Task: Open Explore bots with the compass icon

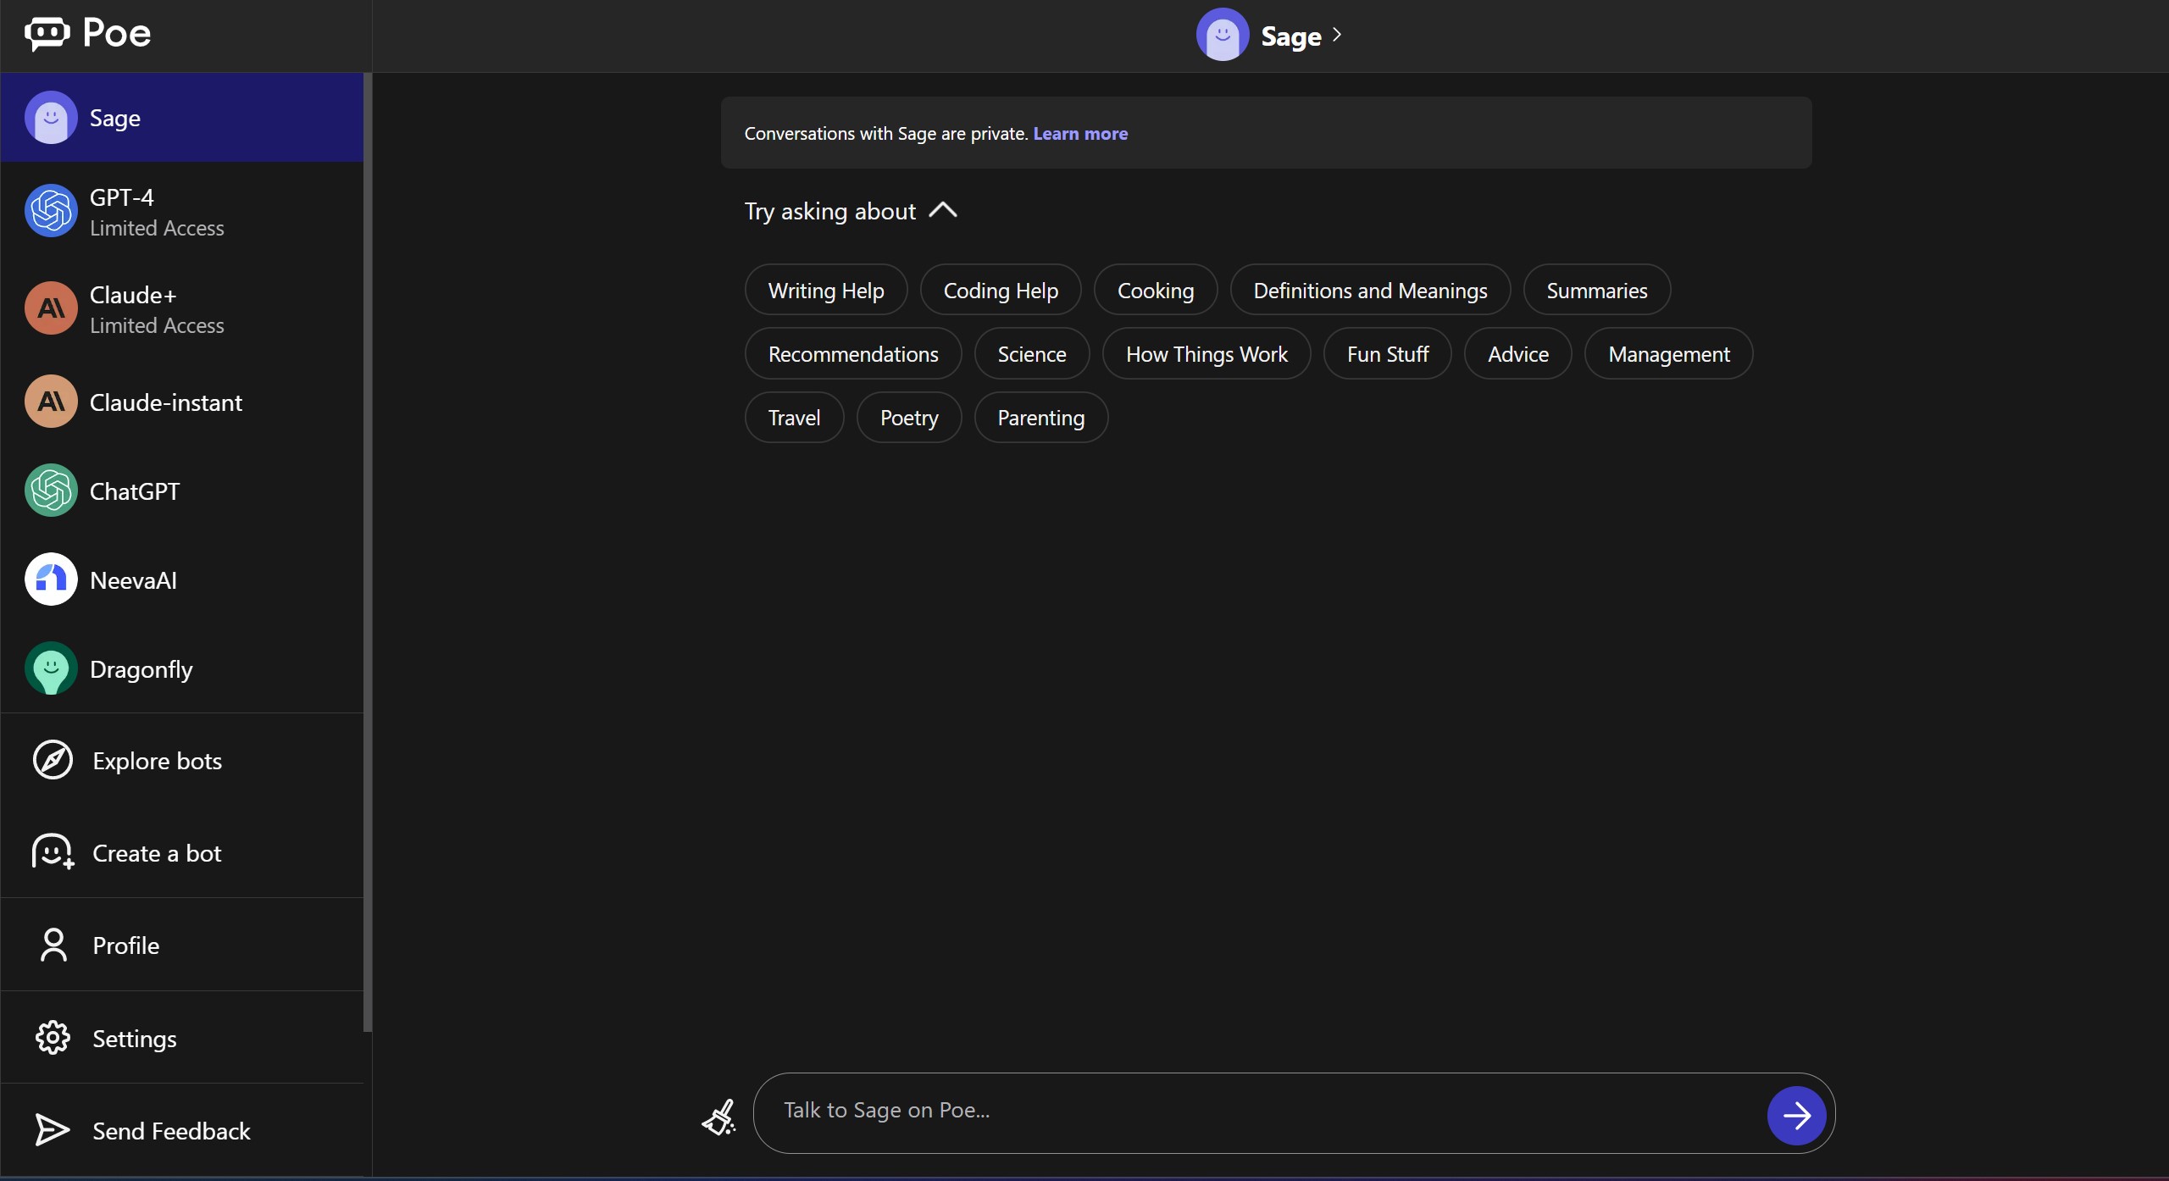Action: coord(51,760)
